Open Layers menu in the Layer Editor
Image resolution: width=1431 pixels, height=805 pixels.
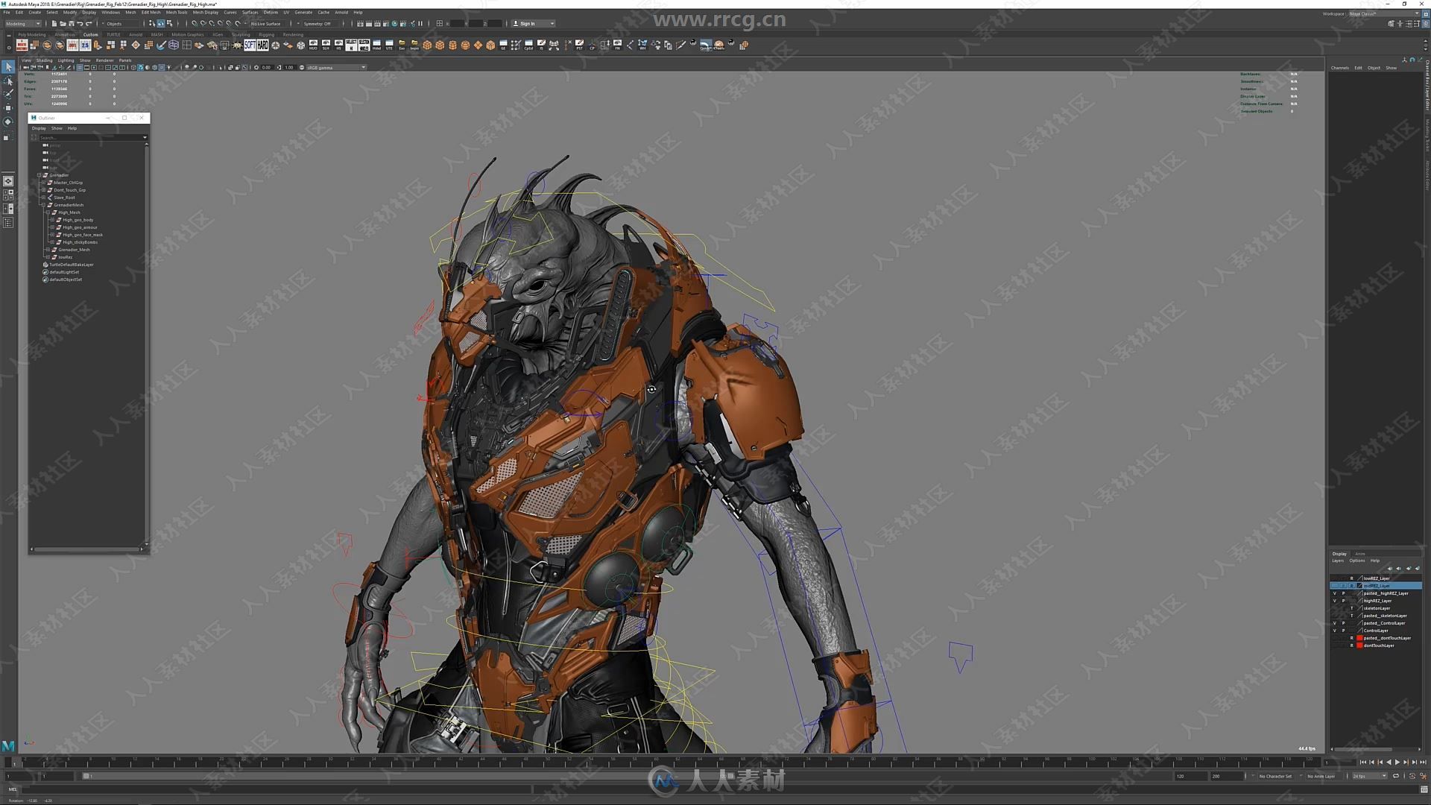click(1338, 561)
